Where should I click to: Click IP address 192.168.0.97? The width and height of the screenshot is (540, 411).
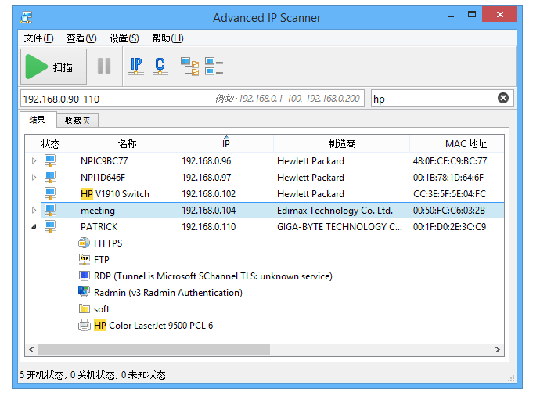[x=207, y=178]
